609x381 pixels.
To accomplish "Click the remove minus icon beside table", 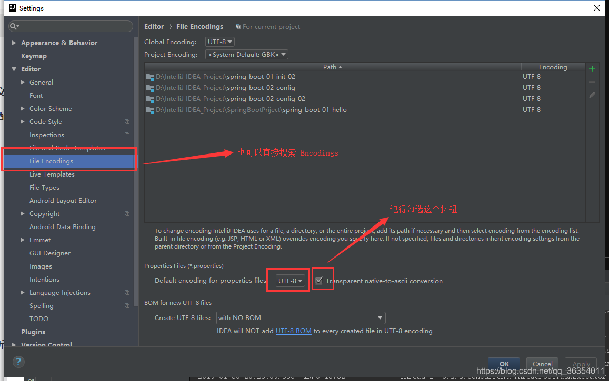I will (592, 82).
